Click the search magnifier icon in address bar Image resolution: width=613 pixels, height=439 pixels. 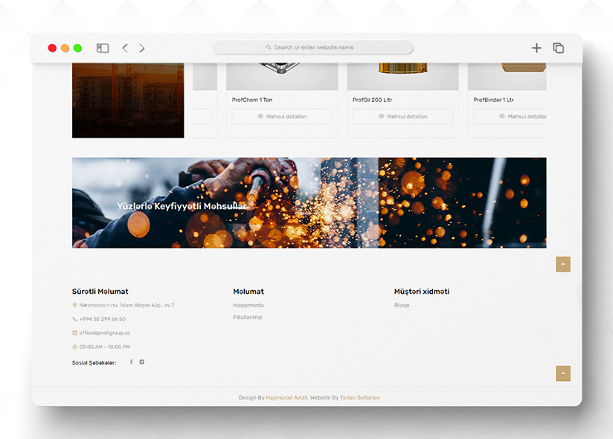(269, 48)
